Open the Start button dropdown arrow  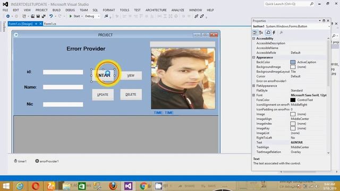pyautogui.click(x=82, y=16)
